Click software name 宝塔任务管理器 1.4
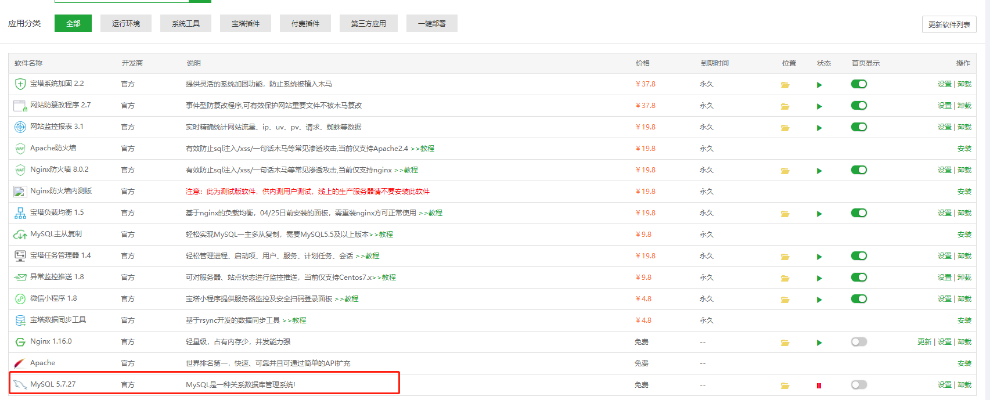This screenshot has height=400, width=990. tap(60, 255)
